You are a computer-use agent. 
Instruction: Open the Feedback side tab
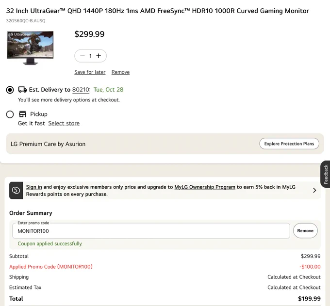pos(325,174)
